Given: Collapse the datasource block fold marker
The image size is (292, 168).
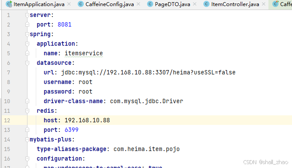Looking at the screenshot, I should click(x=27, y=63).
